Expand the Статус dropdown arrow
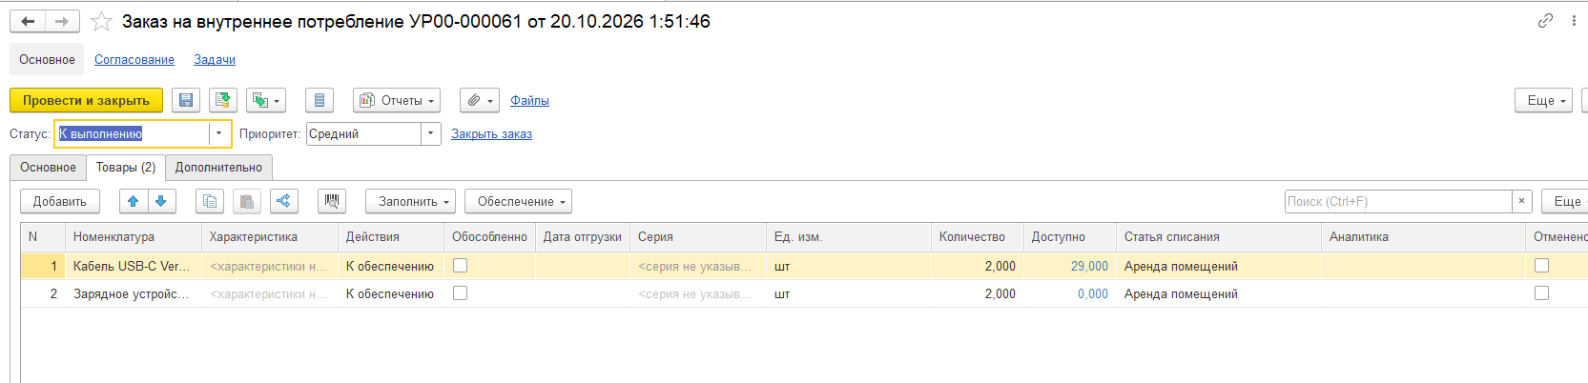Viewport: 1588px width, 383px height. [x=219, y=133]
